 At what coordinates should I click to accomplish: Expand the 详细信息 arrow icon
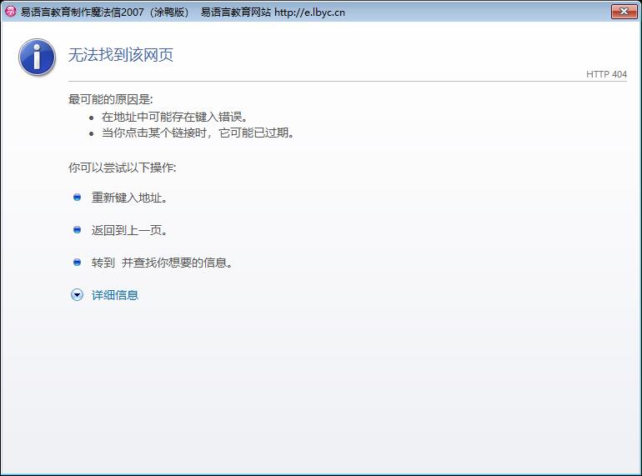tap(77, 295)
